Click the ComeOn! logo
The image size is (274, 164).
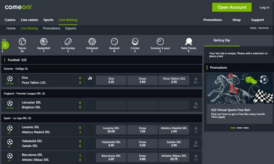(18, 7)
